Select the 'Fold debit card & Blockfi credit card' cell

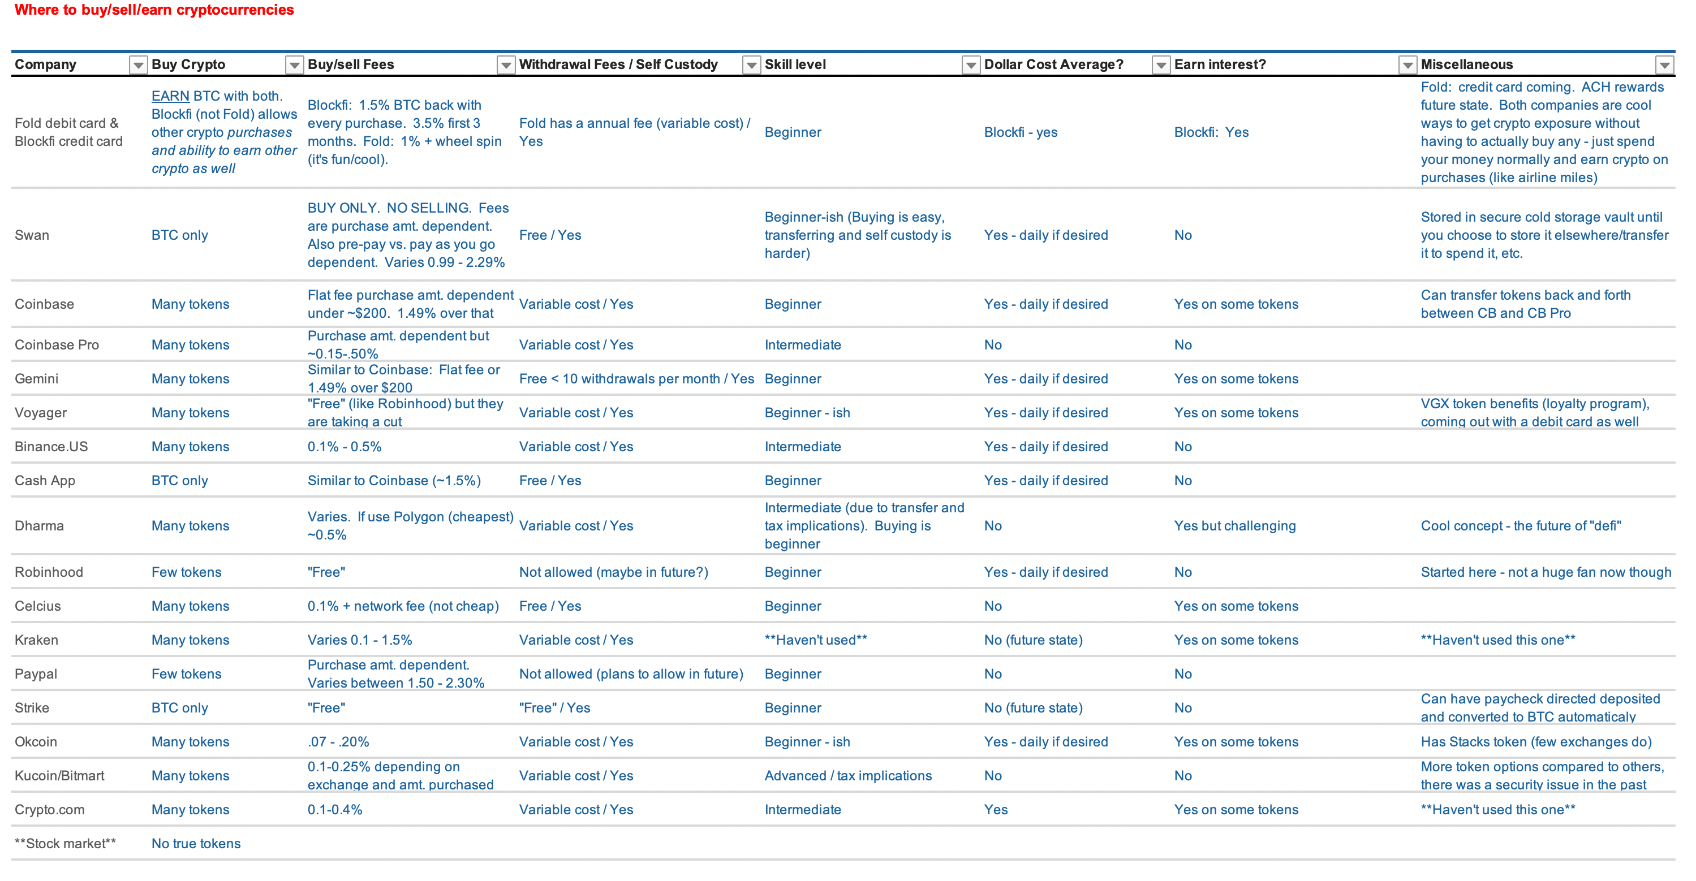[x=68, y=132]
